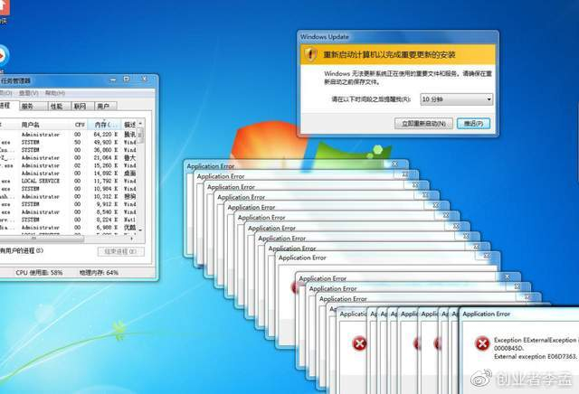
Task: Open the 查看(V) menu in Task Manager
Action: click(29, 93)
